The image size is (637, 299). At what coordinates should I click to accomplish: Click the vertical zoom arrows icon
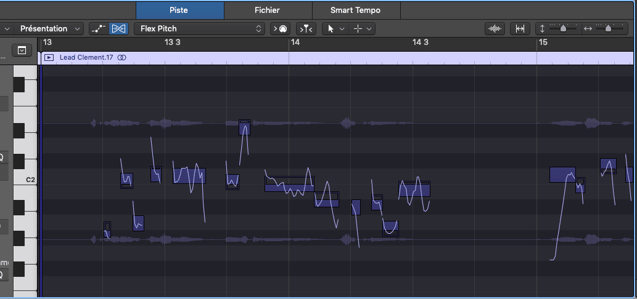(x=542, y=29)
